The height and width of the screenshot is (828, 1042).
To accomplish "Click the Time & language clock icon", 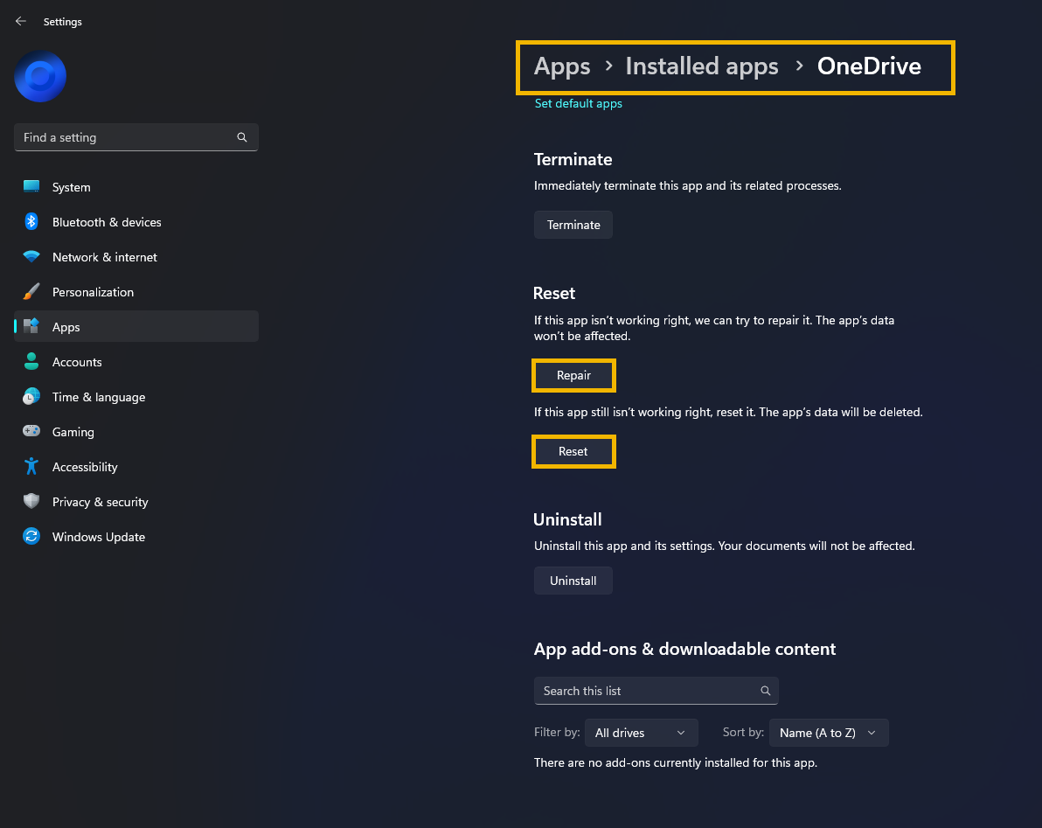I will 31,397.
